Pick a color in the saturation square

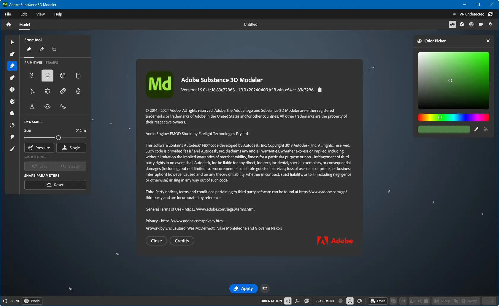point(454,81)
